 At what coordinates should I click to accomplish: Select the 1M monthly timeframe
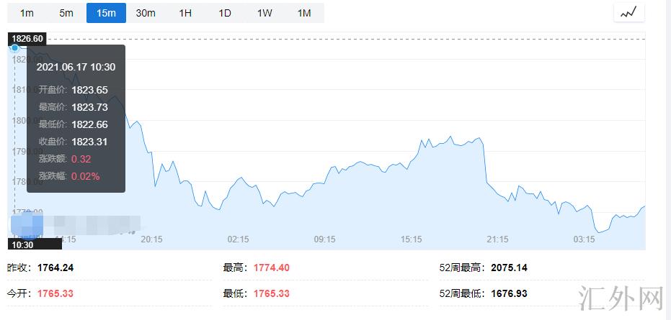tap(304, 13)
